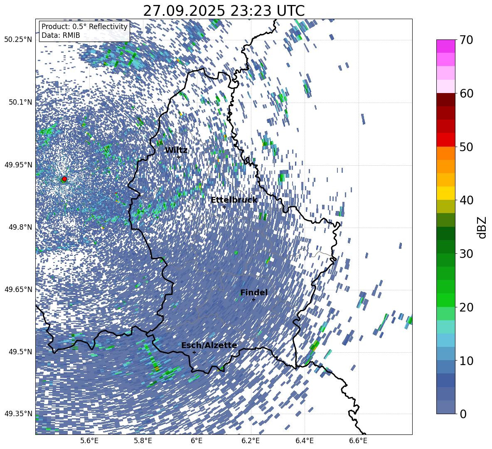Click the magenta top colorbar segment
The width and height of the screenshot is (492, 449).
(x=445, y=47)
